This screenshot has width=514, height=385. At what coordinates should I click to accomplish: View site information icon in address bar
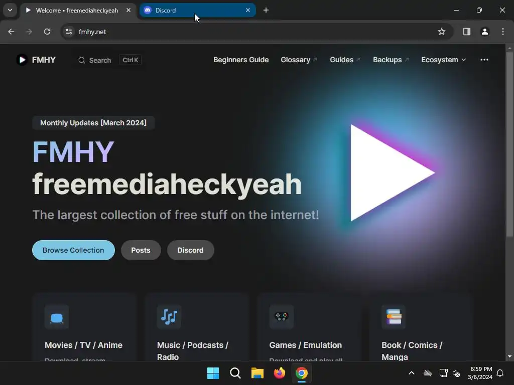69,32
